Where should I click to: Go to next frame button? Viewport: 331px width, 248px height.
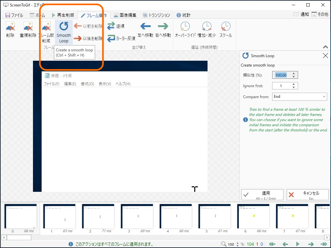[311, 244]
